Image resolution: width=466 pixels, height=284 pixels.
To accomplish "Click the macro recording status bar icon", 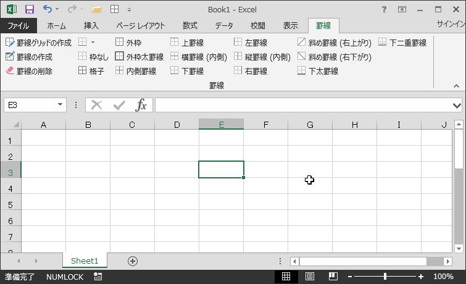I will tap(98, 277).
